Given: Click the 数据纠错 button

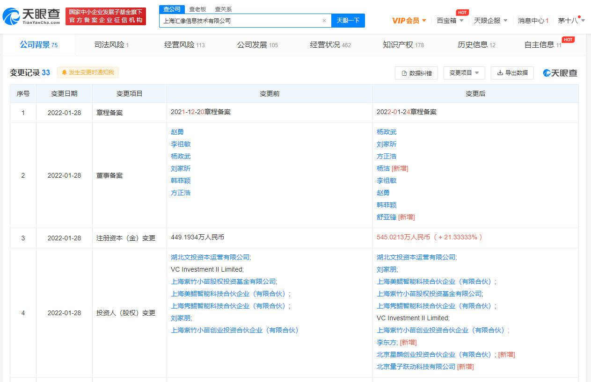Looking at the screenshot, I should [x=416, y=73].
